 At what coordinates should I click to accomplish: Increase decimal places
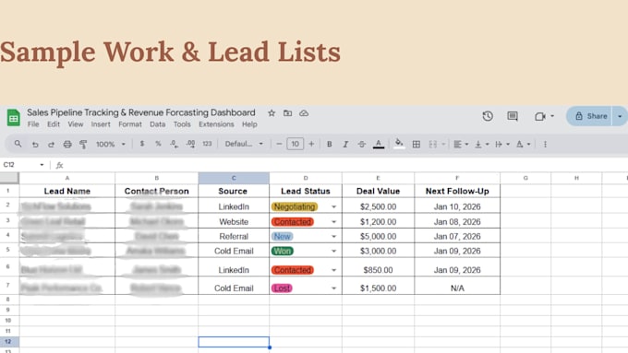click(190, 144)
